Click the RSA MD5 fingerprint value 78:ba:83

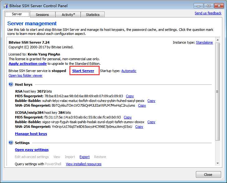point(84,96)
